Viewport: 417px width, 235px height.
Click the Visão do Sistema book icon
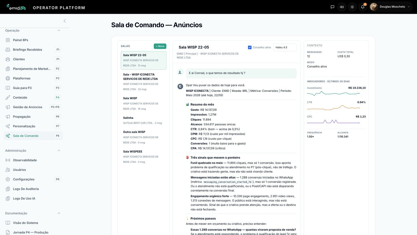[x=8, y=223]
